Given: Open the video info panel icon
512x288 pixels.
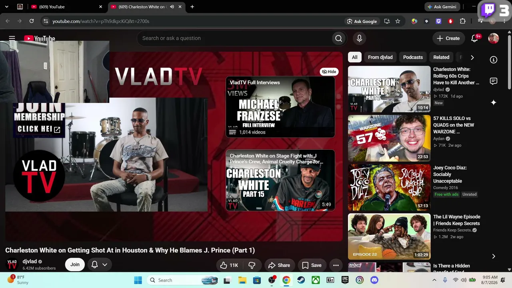Looking at the screenshot, I should pyautogui.click(x=494, y=60).
